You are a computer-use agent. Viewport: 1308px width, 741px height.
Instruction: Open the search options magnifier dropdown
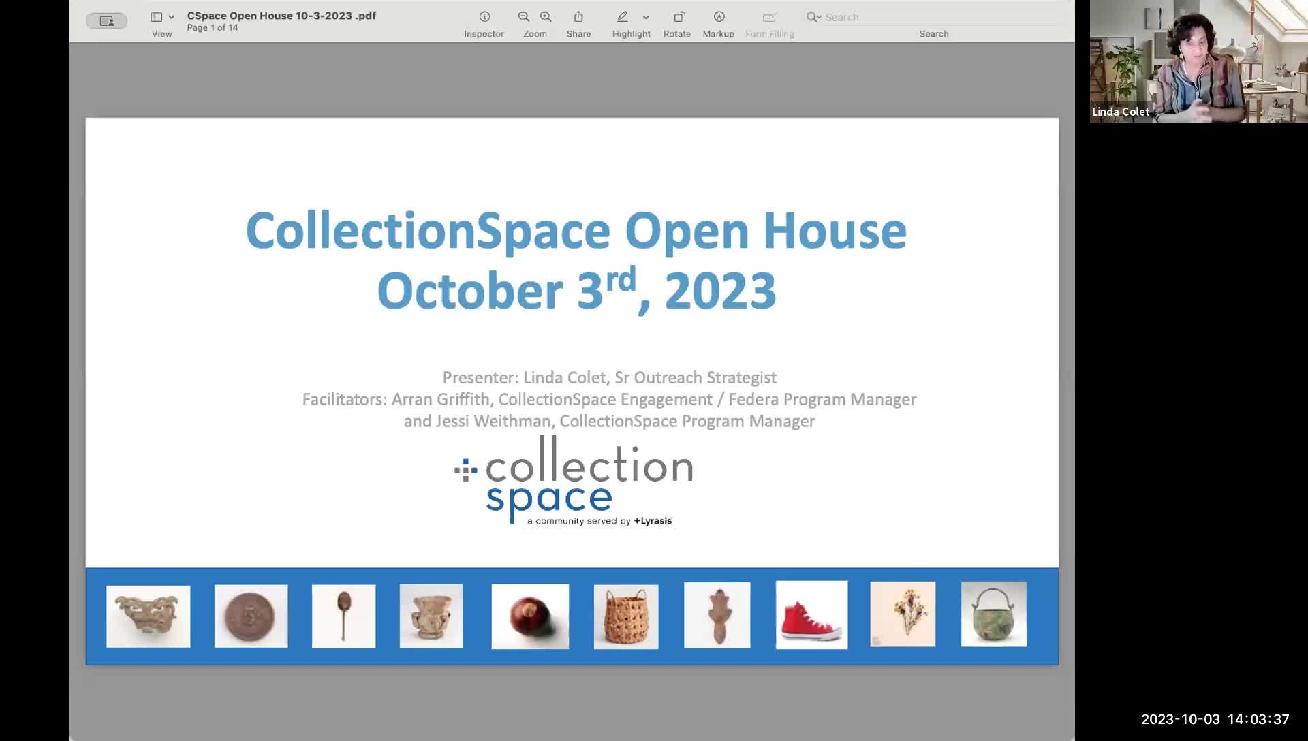click(x=813, y=17)
